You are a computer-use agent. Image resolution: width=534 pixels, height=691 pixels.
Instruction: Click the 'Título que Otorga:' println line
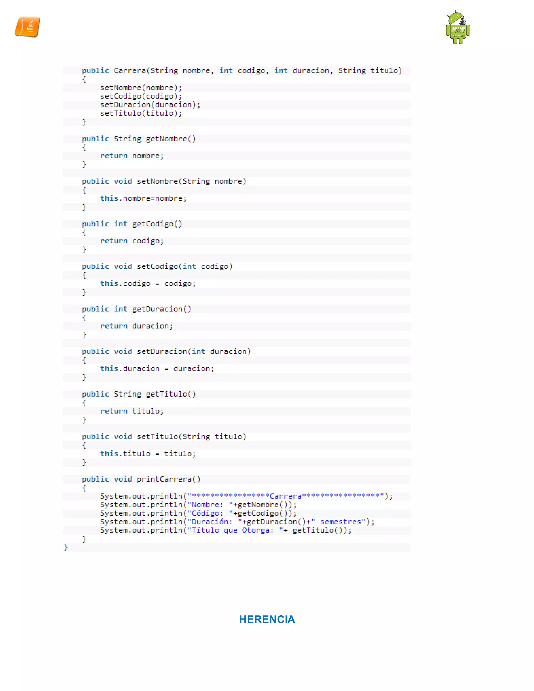pyautogui.click(x=226, y=530)
